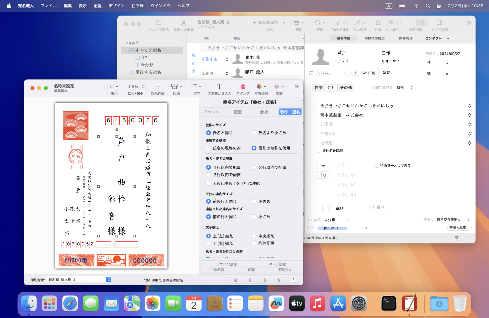Screen dimensions: 489x318
Task: Expand the コンタクト chevron menu
Action: (448, 38)
